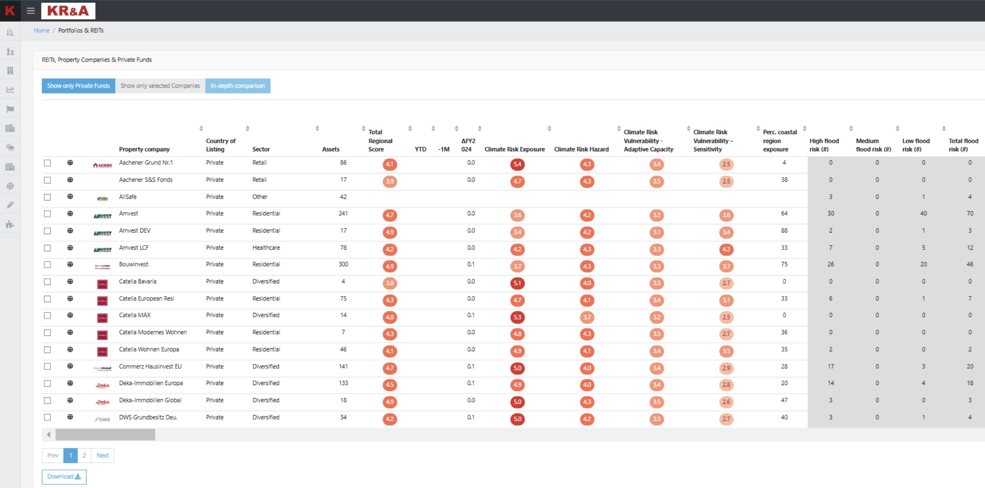Click the globe icon for Commerz Hausinvest EU

coord(70,366)
